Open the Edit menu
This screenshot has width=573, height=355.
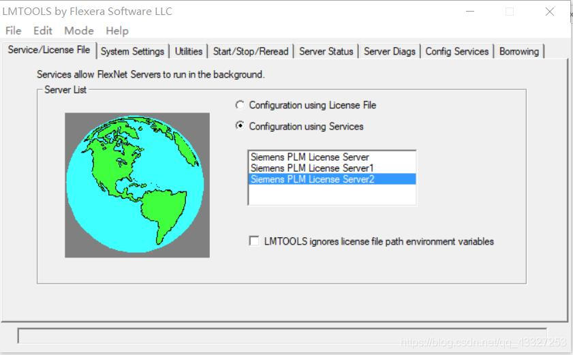(43, 31)
